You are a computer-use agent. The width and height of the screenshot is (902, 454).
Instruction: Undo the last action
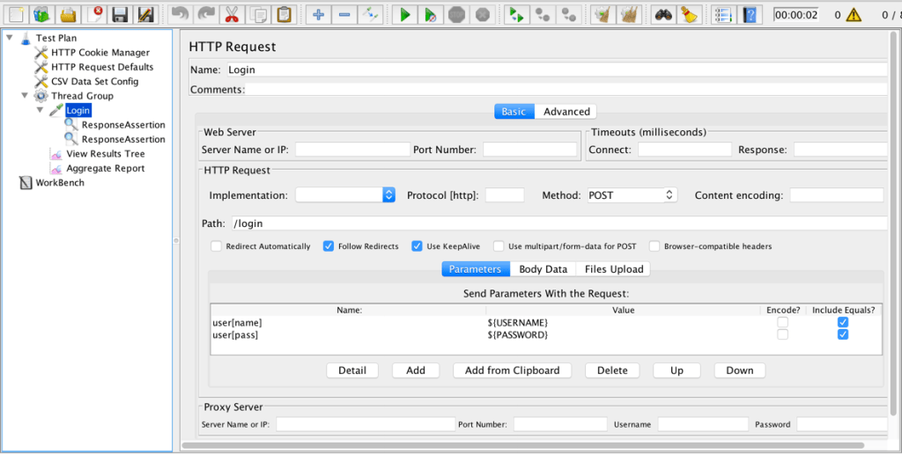(x=180, y=14)
